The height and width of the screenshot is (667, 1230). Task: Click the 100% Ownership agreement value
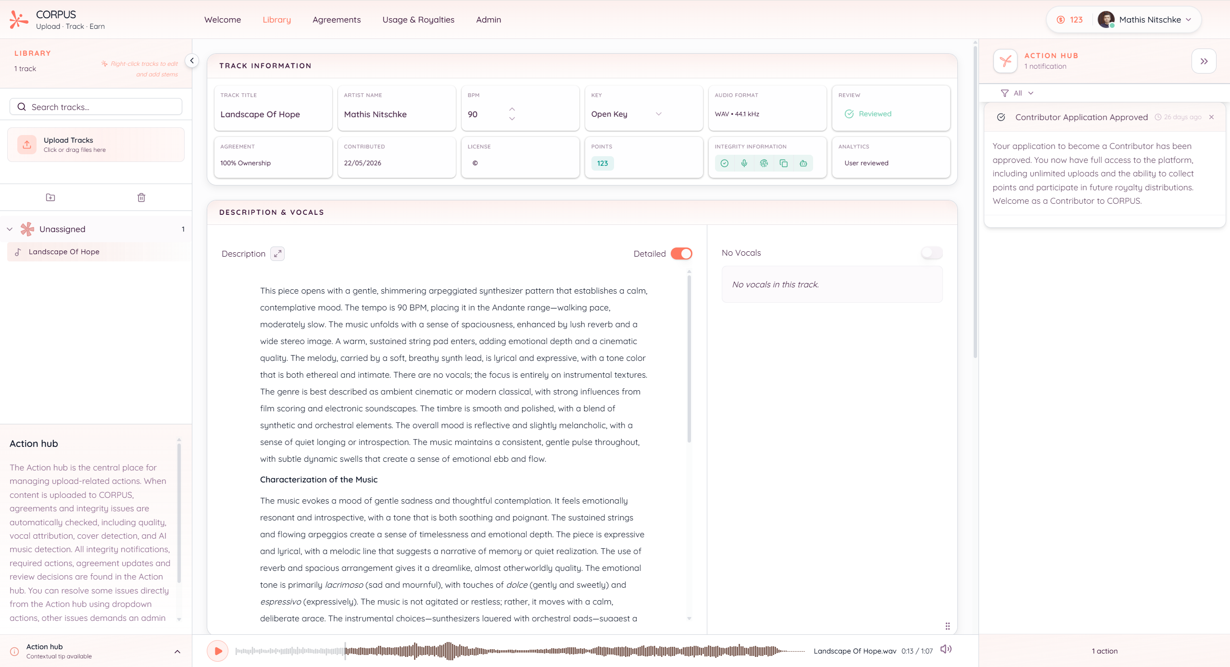coord(245,163)
